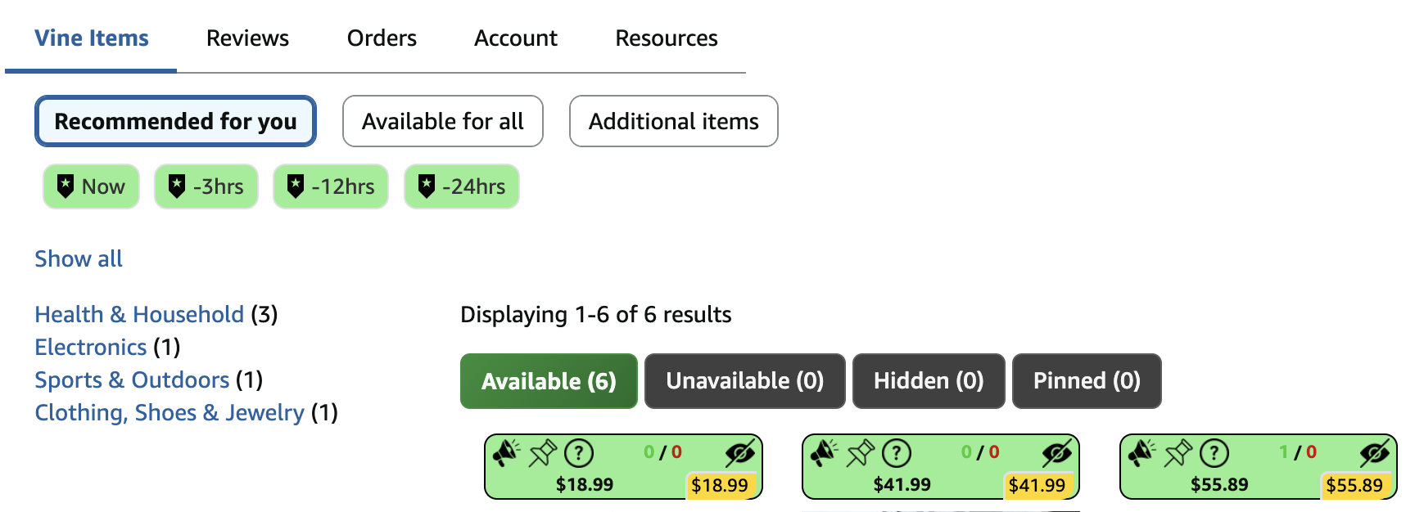This screenshot has width=1415, height=512.
Task: Pin the $41.99 item
Action: click(x=860, y=452)
